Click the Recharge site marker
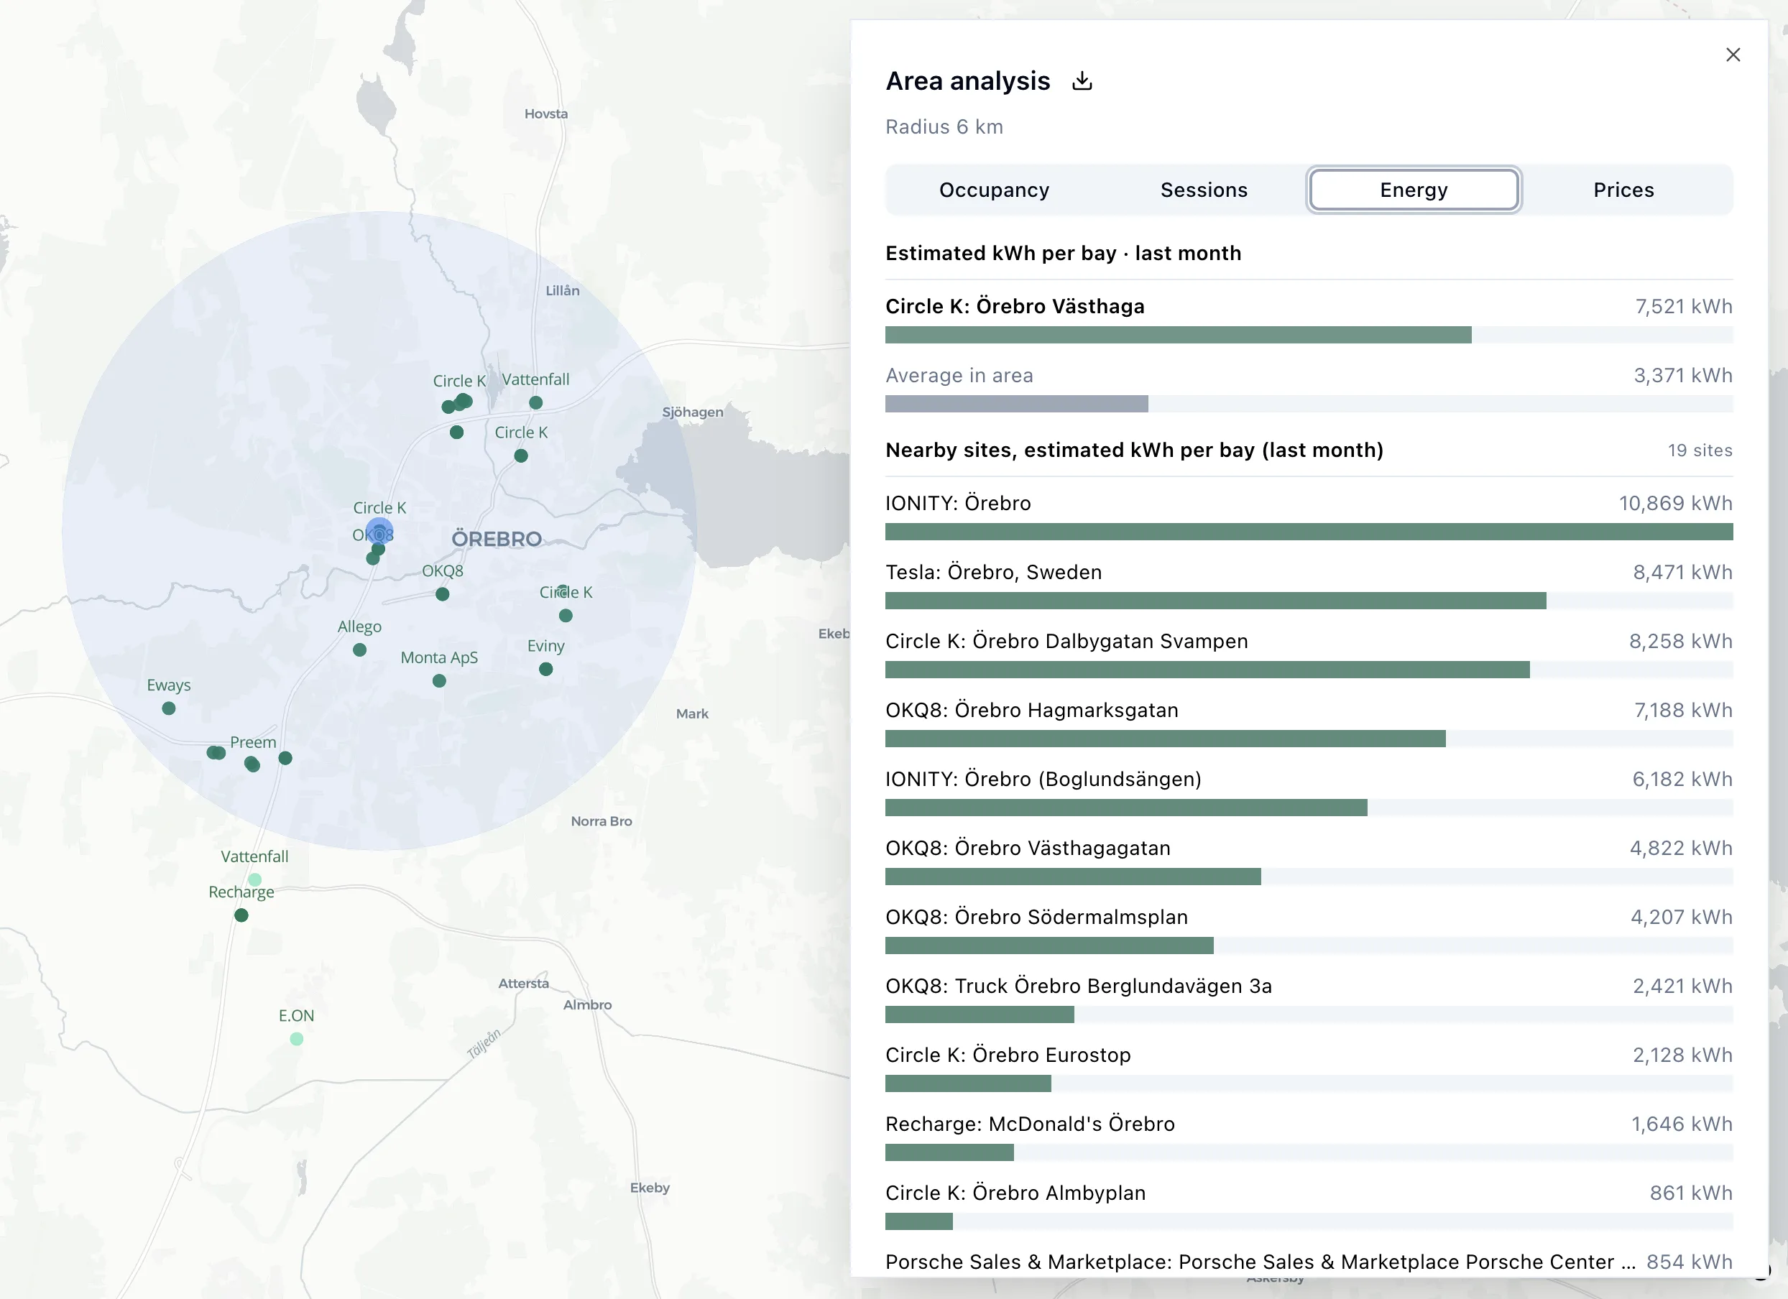 [241, 915]
